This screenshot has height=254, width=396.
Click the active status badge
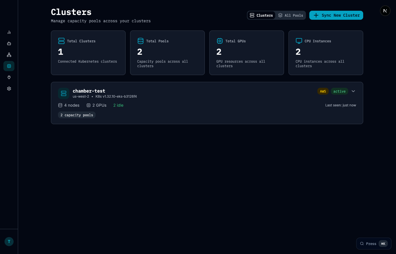339,91
